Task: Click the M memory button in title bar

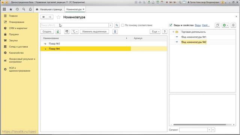Action: coord(167,2)
